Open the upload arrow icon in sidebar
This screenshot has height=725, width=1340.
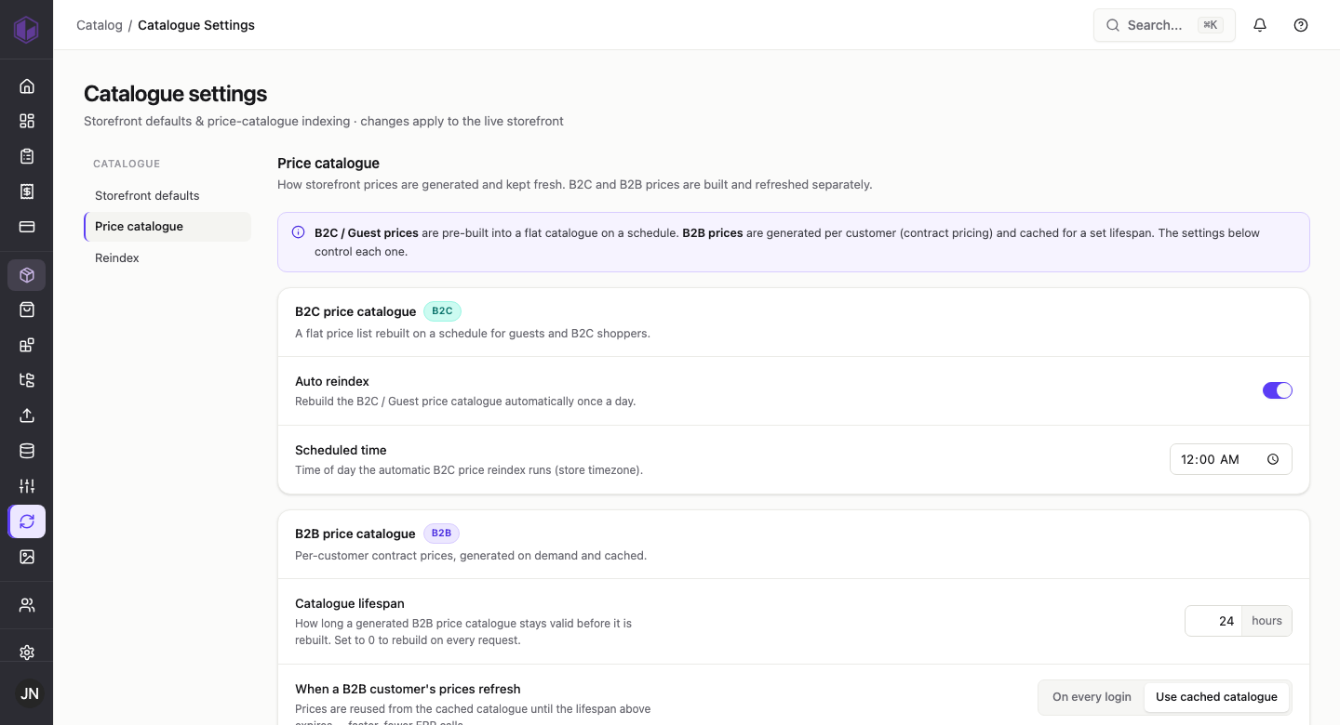pos(27,415)
